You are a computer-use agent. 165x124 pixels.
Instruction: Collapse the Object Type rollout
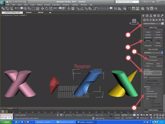153,27
